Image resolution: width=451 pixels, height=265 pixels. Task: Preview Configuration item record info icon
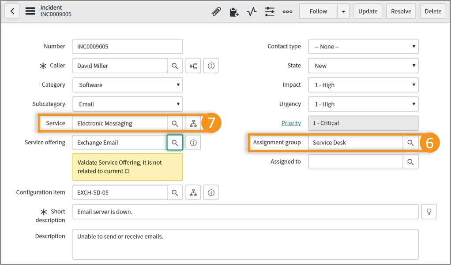pos(211,192)
